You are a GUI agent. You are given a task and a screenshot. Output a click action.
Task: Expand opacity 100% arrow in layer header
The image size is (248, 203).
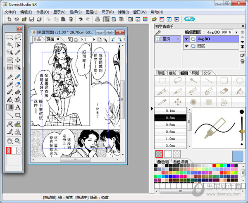click(236, 32)
